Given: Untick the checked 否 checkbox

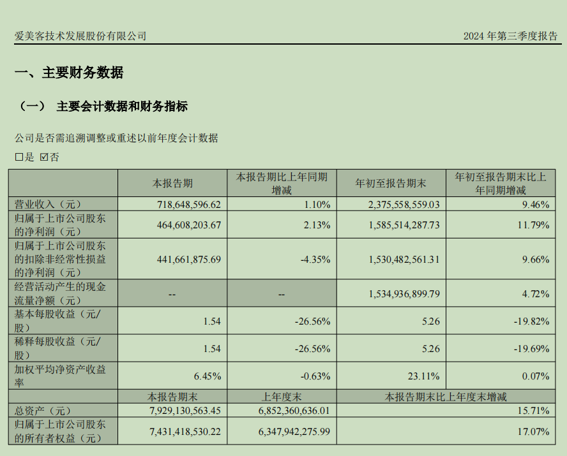Looking at the screenshot, I should [44, 157].
